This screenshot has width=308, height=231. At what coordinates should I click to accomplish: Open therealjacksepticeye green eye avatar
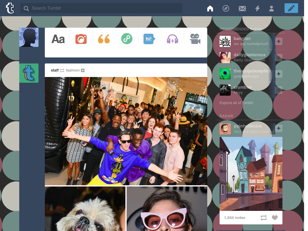225,74
